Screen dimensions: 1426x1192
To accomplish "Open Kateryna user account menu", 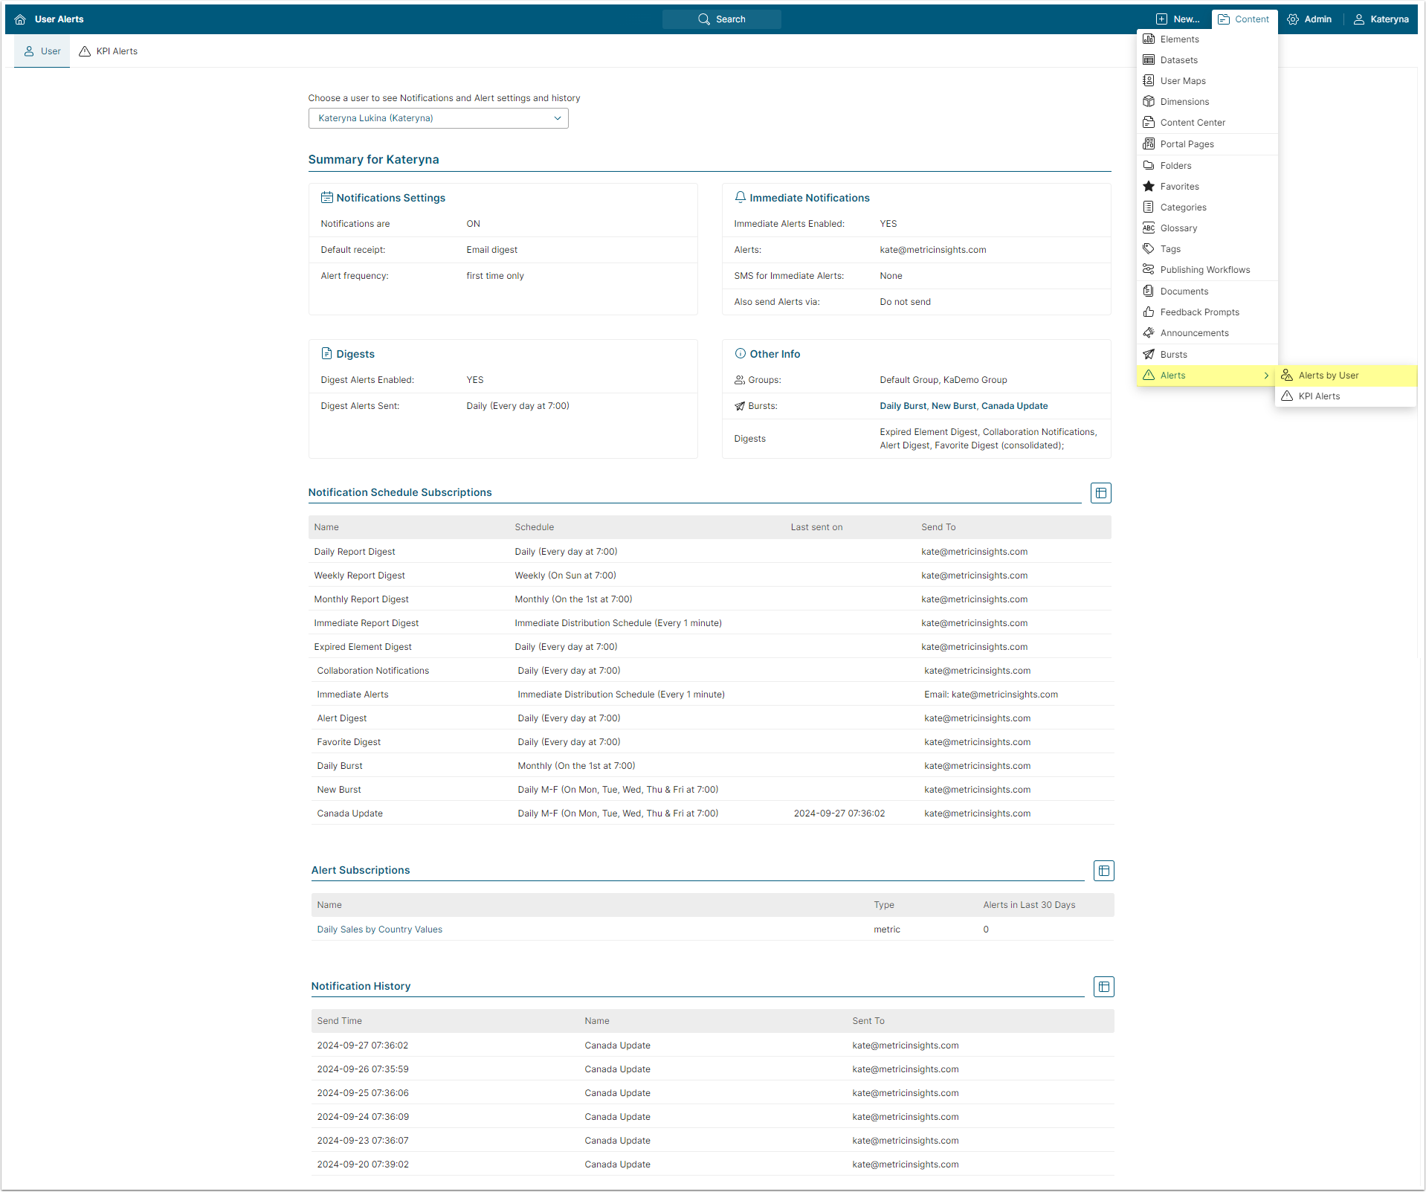I will coord(1381,19).
